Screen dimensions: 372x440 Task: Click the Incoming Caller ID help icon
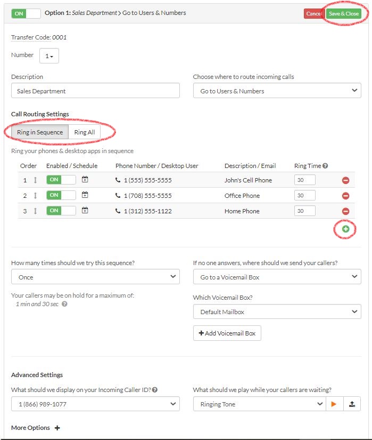tap(154, 390)
